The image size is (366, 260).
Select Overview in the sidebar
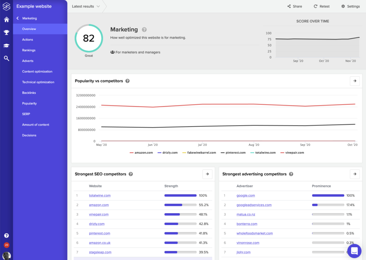[40, 29]
